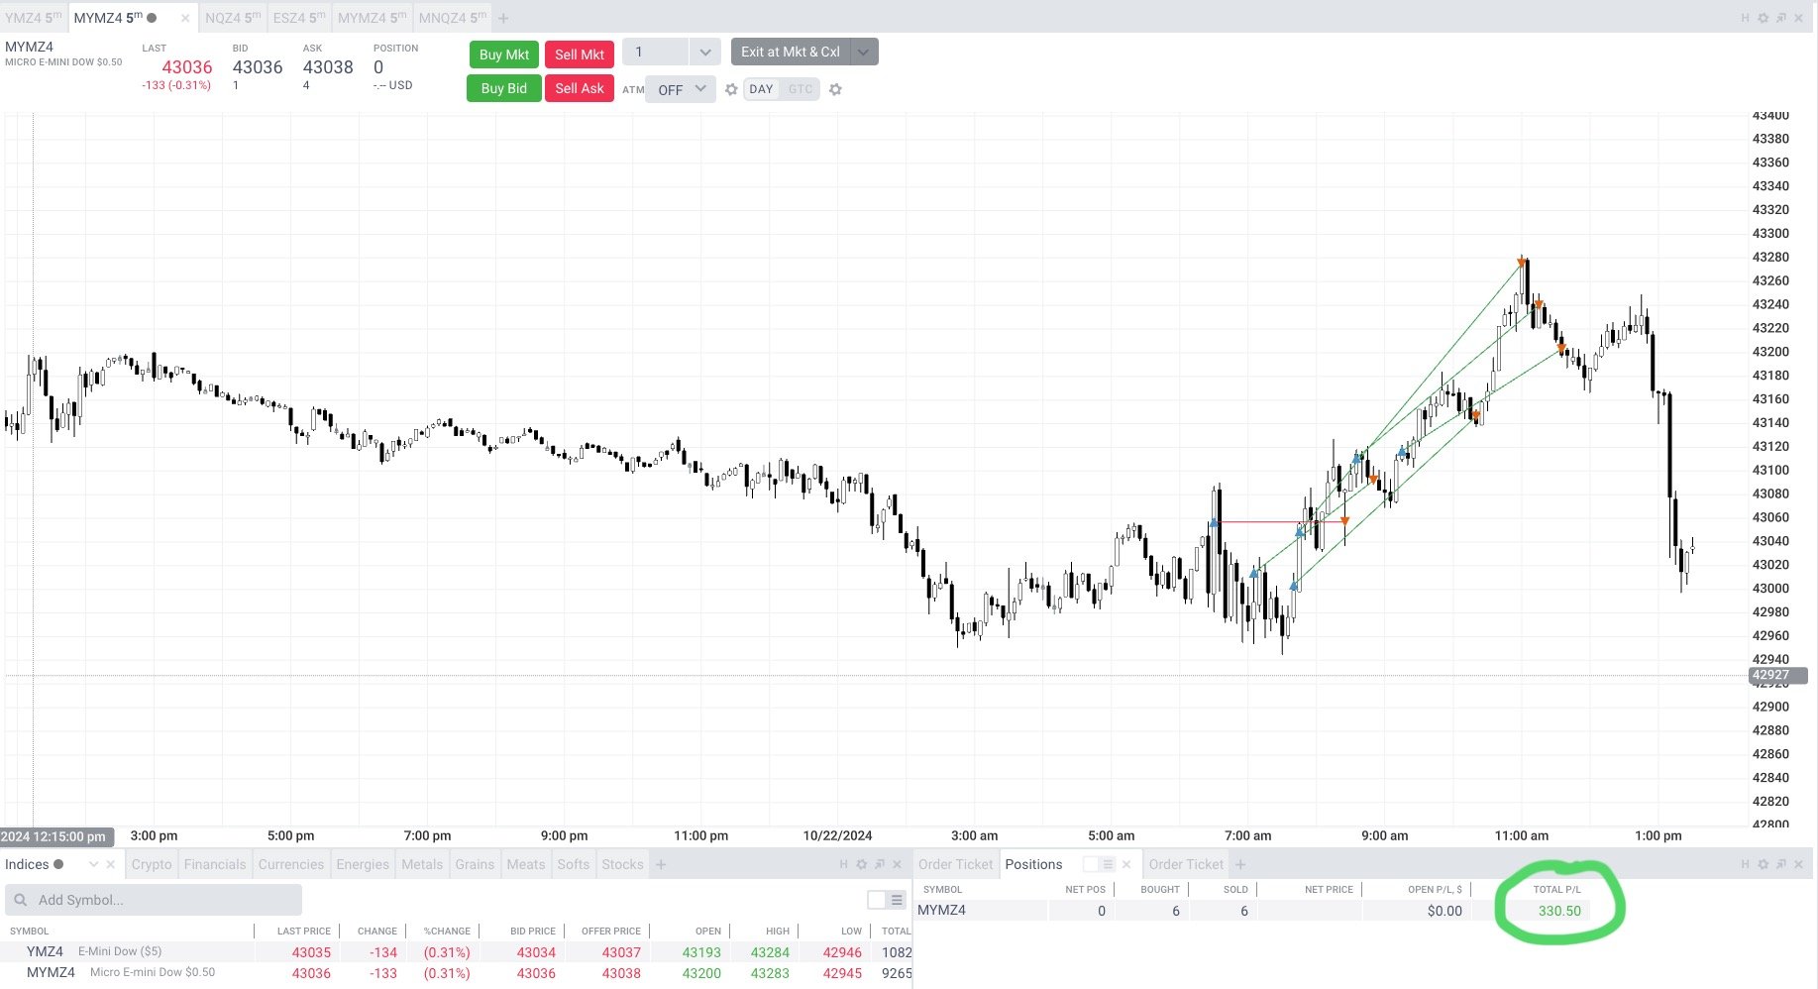
Task: Toggle the Positions tab view square
Action: point(1090,864)
